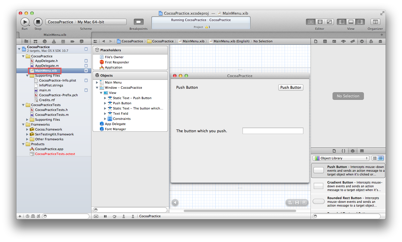Click MainMenu.xib (English) in jump bar
The image size is (402, 242).
click(x=229, y=41)
